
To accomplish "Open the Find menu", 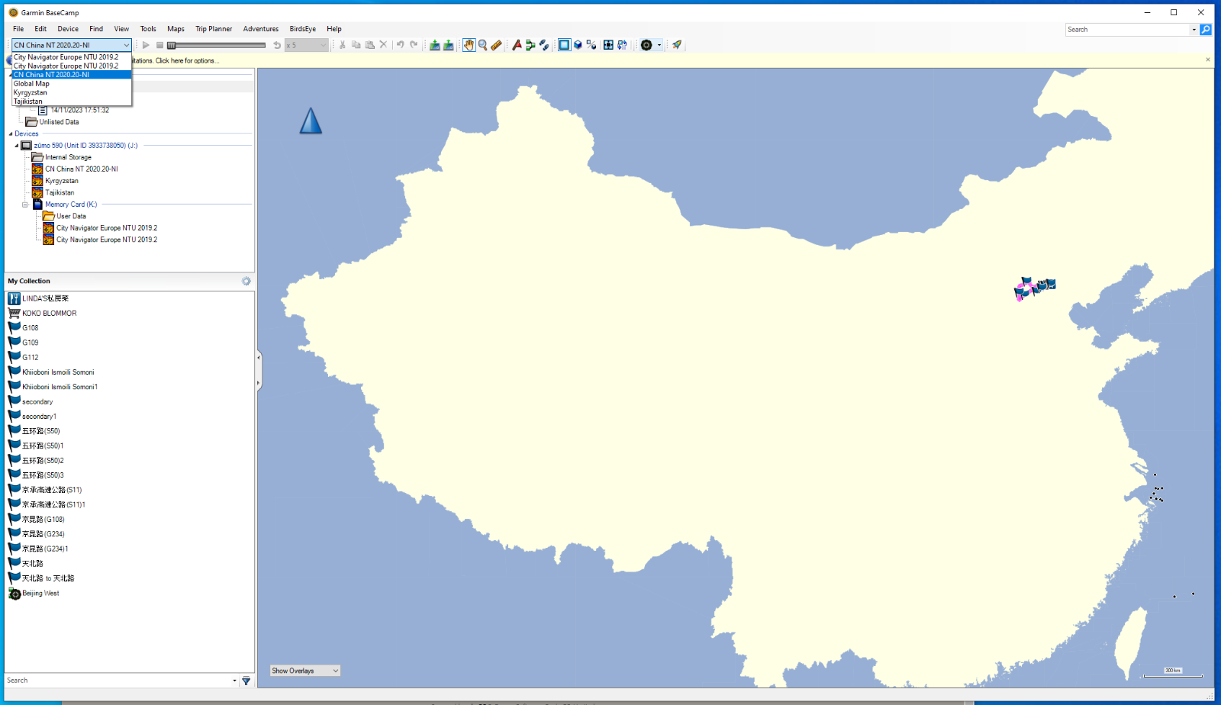I will 96,29.
